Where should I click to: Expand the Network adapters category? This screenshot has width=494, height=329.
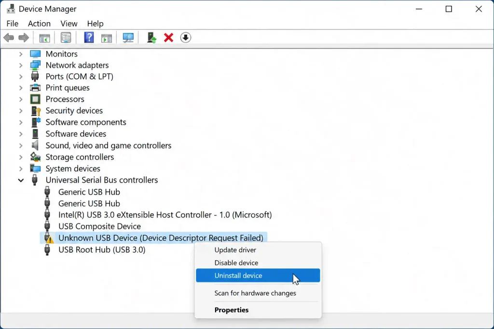click(x=21, y=66)
